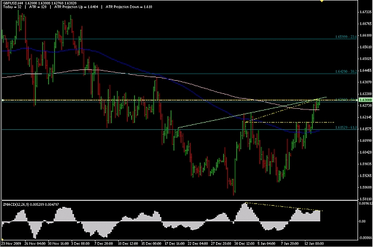The width and height of the screenshot is (373, 247).
Task: Click the 1.60420 price axis label
Action: [366, 152]
